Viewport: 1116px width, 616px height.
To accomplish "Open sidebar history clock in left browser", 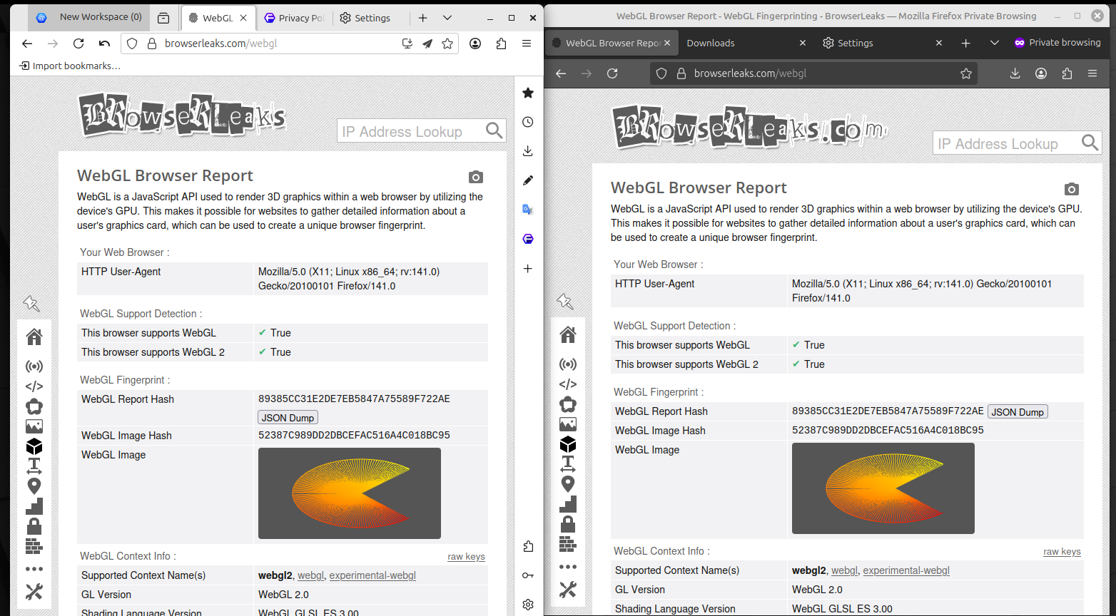I will coord(528,122).
